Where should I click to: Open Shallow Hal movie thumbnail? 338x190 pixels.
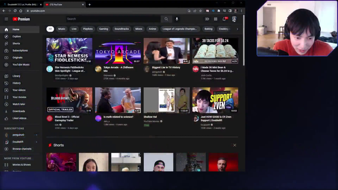[167, 100]
